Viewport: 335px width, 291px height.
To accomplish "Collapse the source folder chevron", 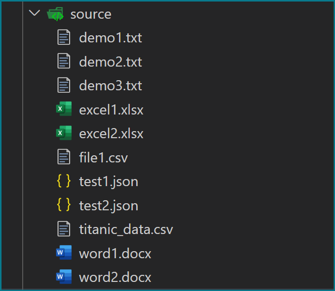I will coord(34,13).
